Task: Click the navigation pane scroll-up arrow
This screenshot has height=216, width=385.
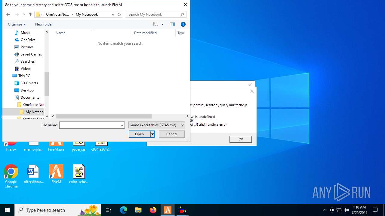Action: [x=47, y=32]
